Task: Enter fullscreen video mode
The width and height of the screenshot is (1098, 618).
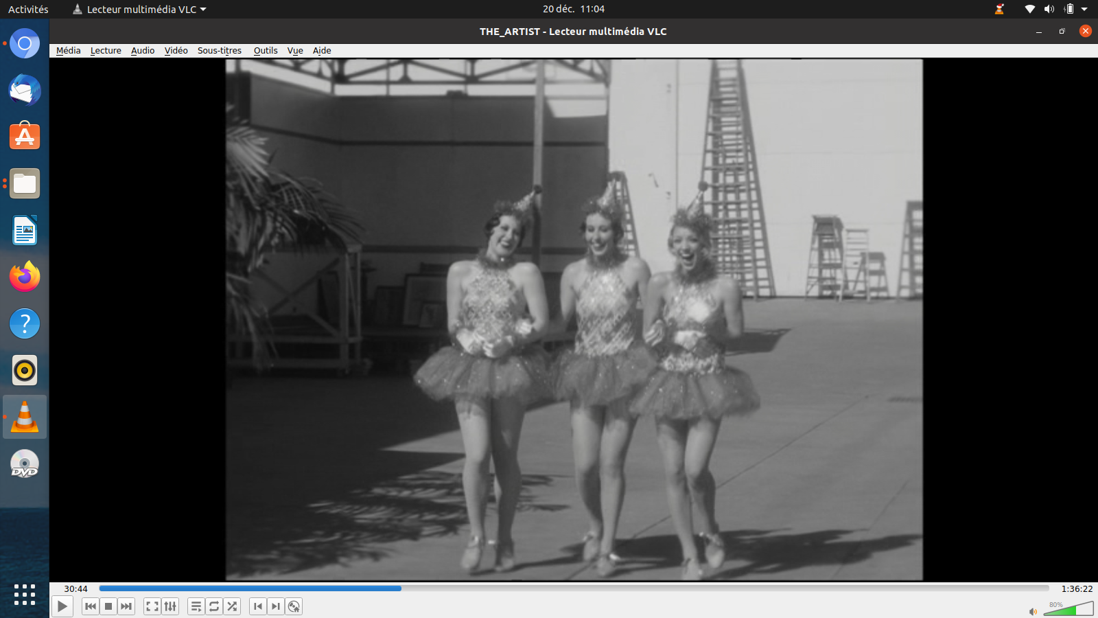Action: coord(152,606)
